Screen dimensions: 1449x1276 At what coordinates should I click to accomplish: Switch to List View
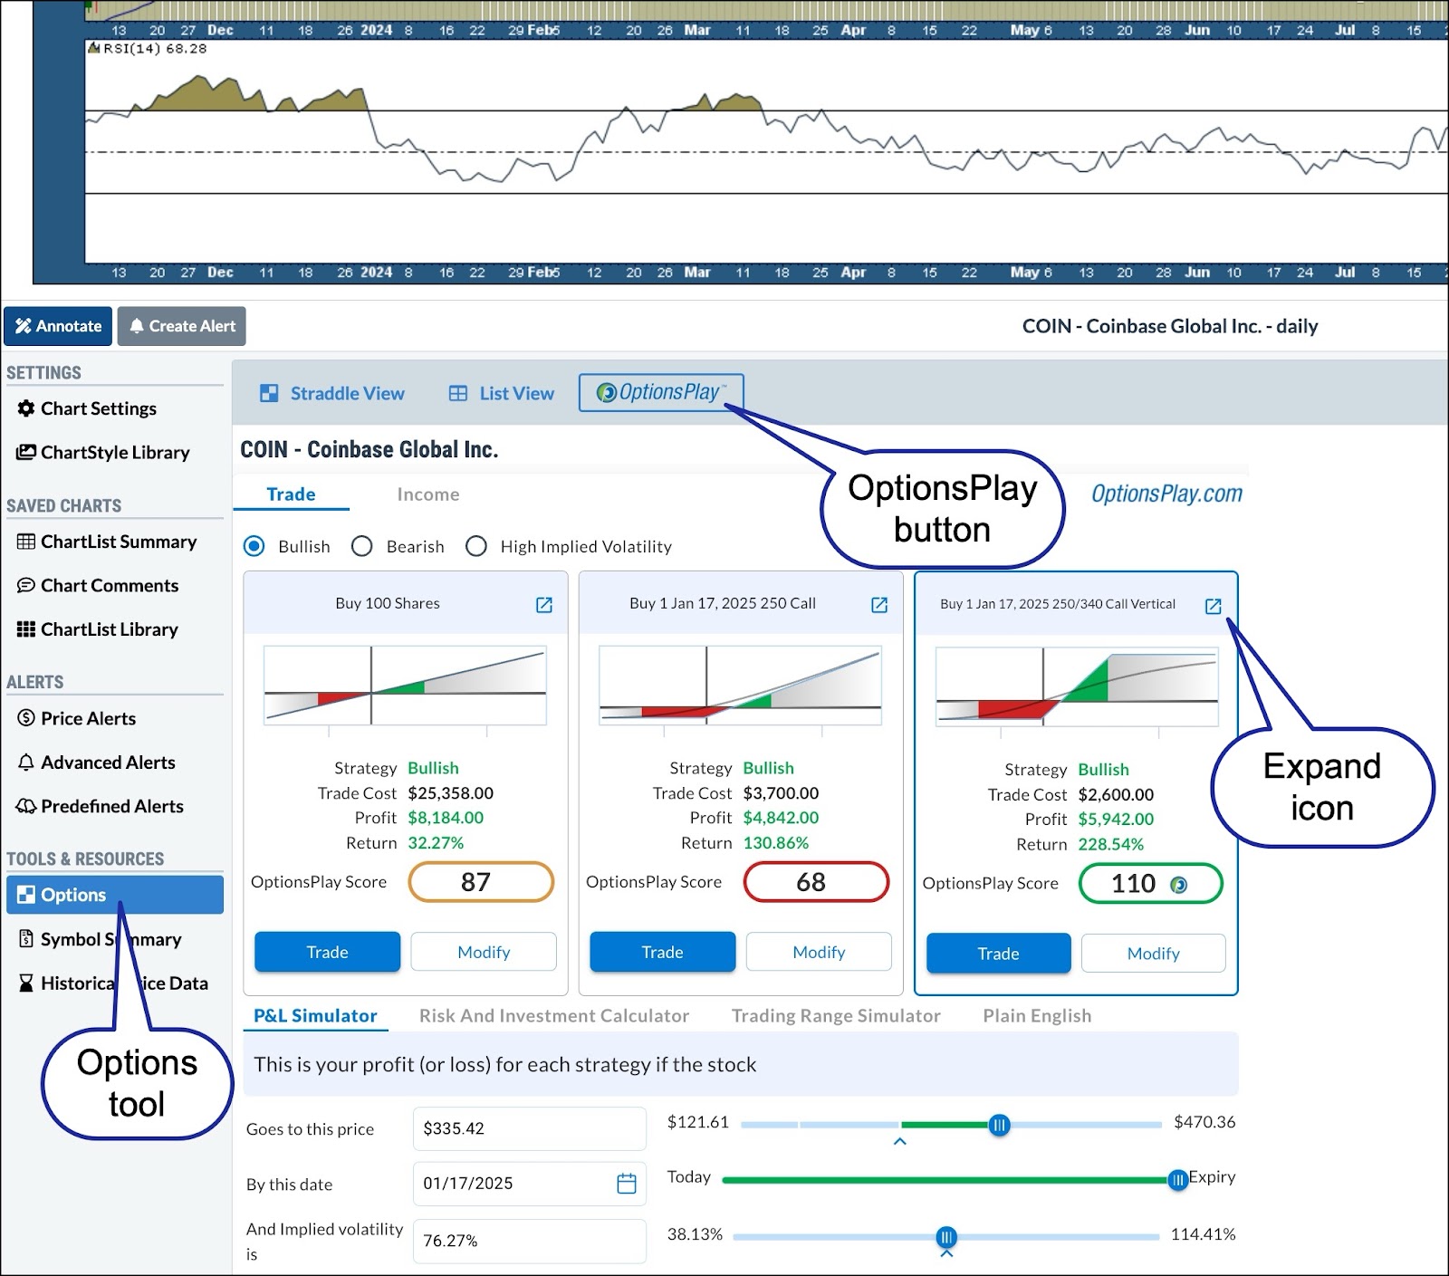502,393
